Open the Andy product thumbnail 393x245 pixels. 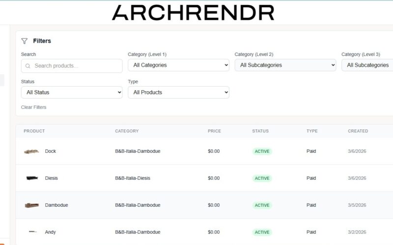click(32, 232)
